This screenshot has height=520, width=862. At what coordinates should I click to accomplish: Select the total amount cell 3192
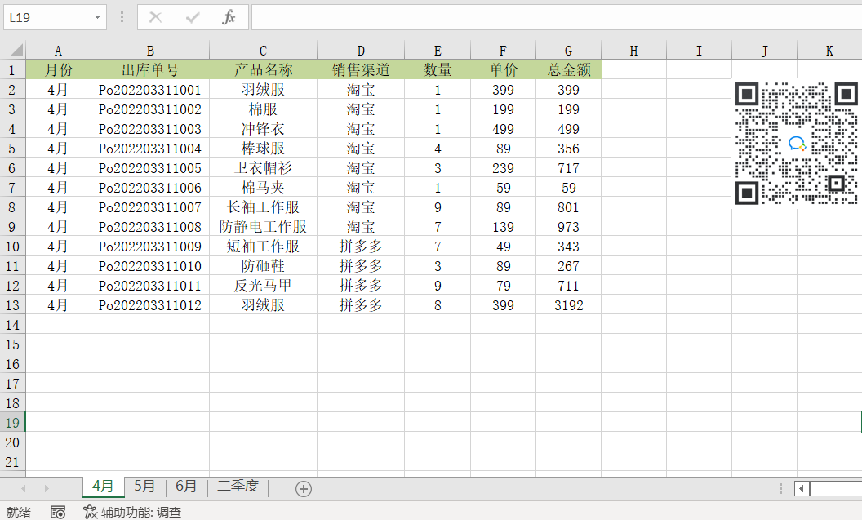568,305
